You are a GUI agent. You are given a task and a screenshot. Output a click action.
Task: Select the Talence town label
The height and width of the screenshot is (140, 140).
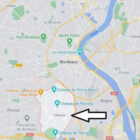tap(59, 115)
